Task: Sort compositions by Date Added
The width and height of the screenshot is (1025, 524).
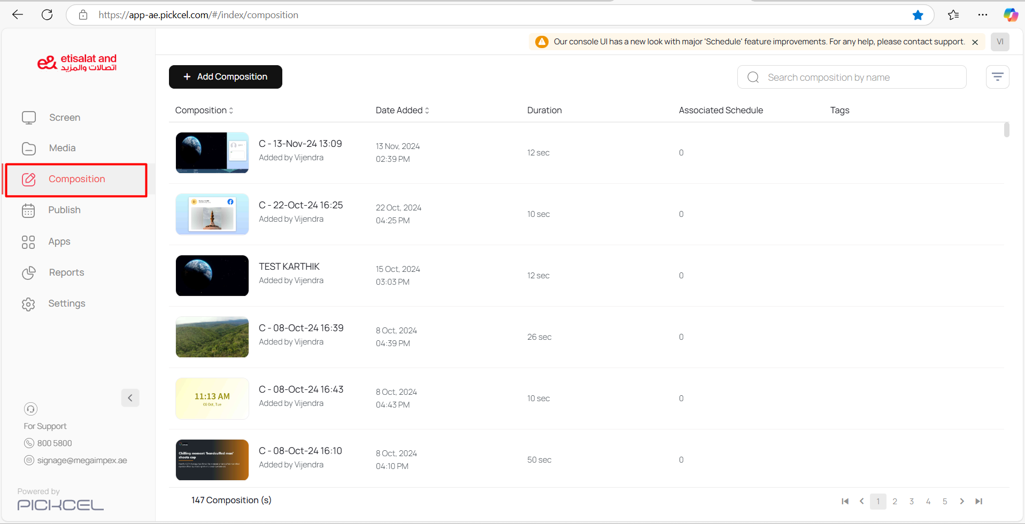Action: point(402,111)
